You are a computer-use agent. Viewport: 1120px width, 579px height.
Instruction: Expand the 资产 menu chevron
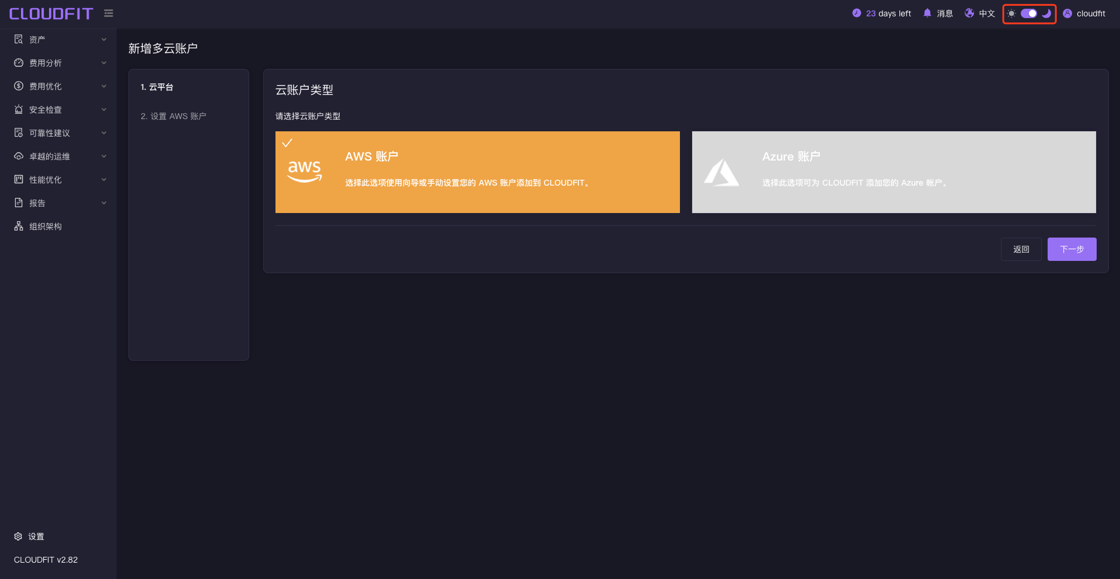point(104,39)
